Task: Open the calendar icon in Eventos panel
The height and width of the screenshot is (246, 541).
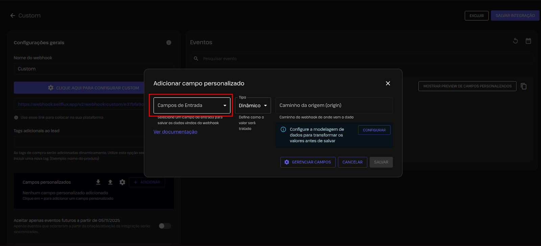Action: [x=528, y=41]
